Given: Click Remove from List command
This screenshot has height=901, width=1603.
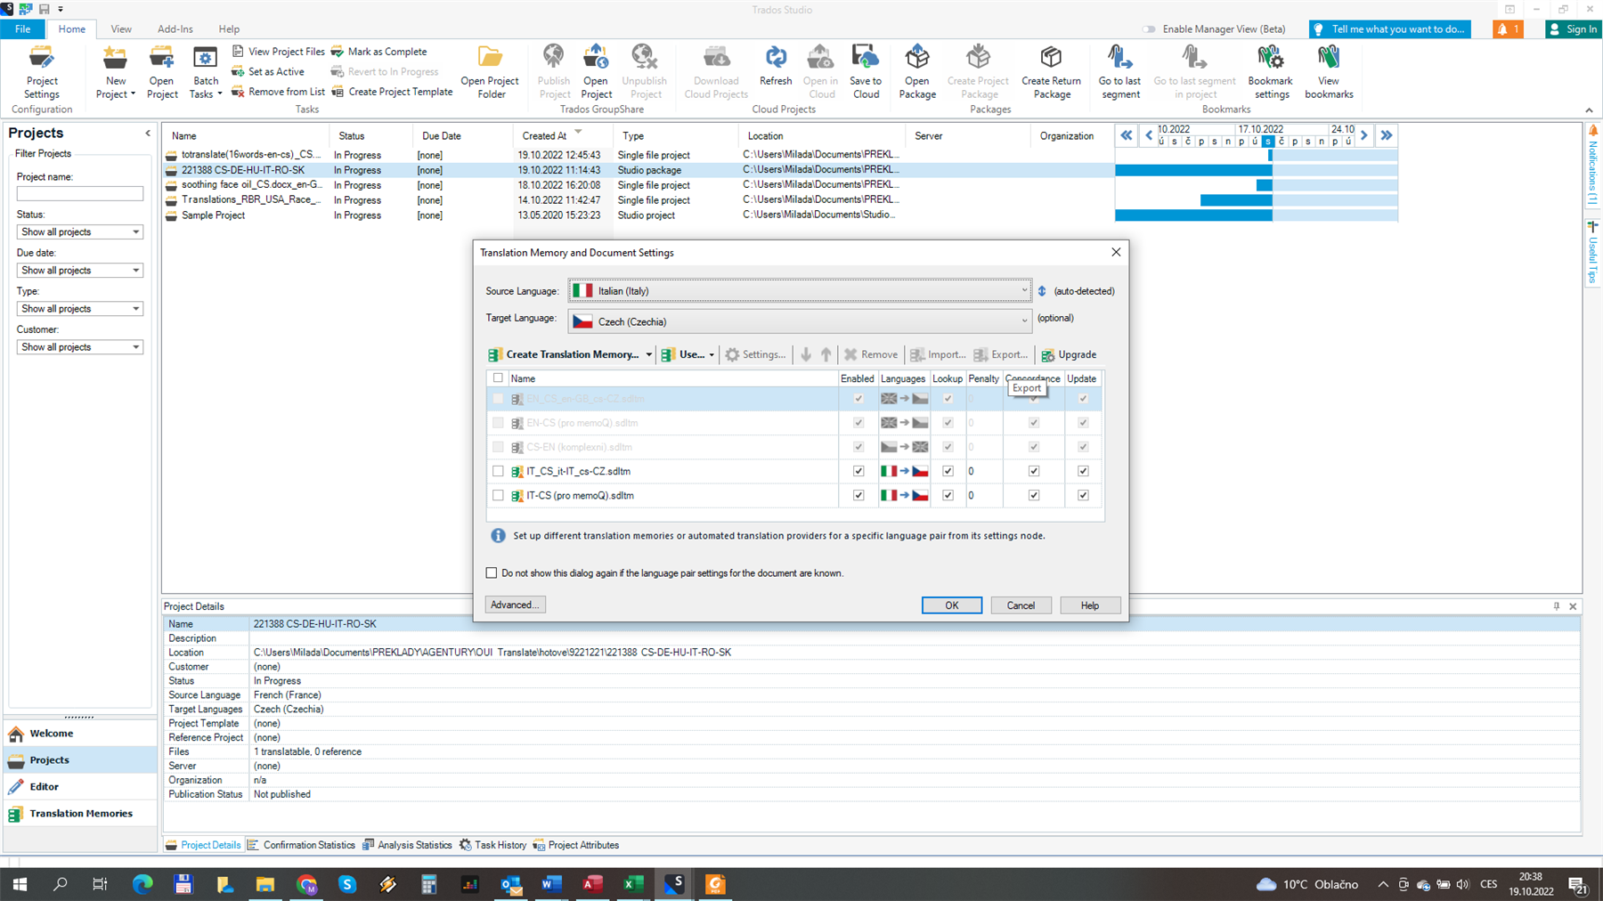Looking at the screenshot, I should pyautogui.click(x=278, y=92).
